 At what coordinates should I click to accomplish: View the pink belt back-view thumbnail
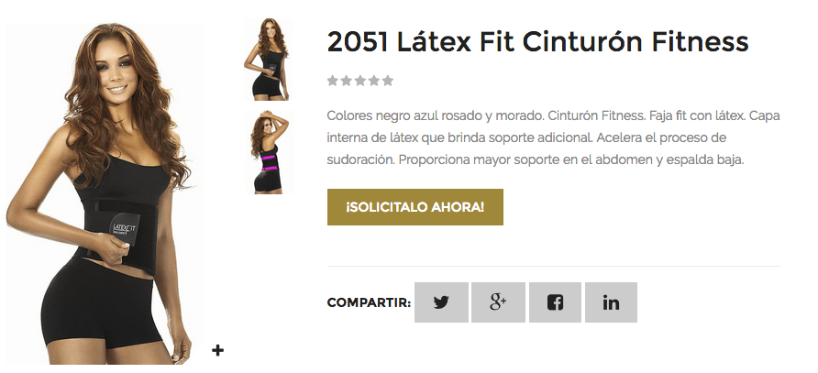pyautogui.click(x=268, y=152)
